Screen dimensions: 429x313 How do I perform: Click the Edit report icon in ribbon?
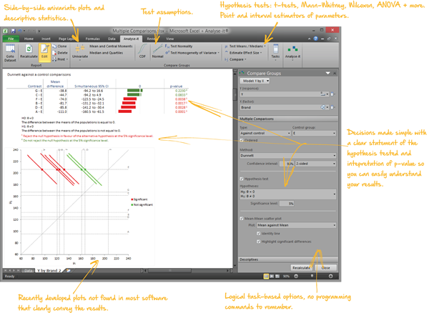coord(44,51)
